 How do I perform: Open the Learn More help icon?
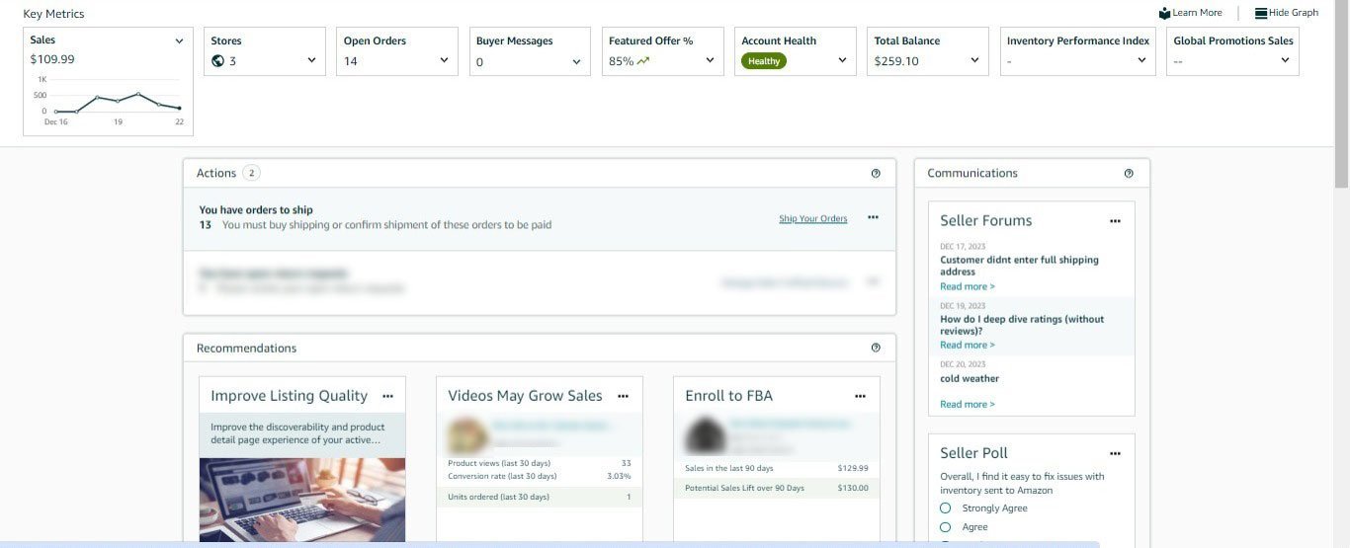[1164, 13]
